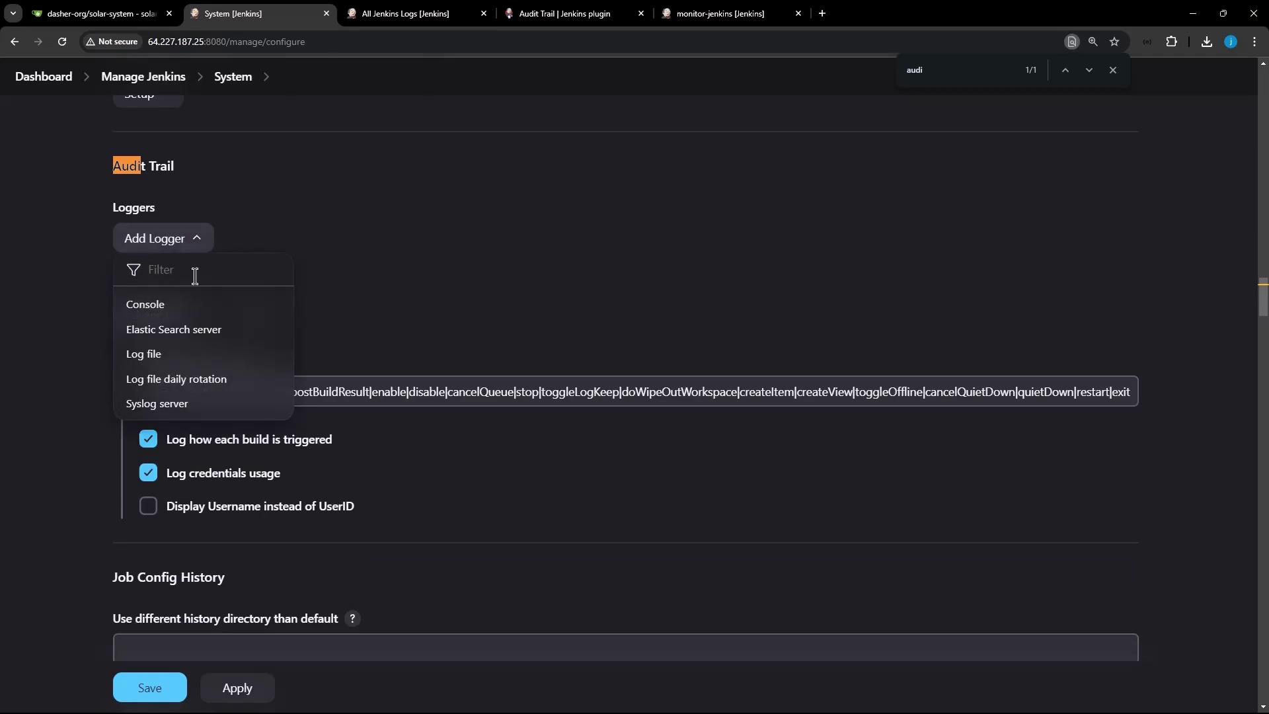Click help icon beside history directory label

[352, 619]
